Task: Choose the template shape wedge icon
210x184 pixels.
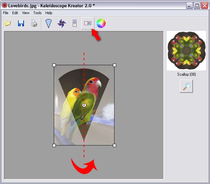Action: [x=49, y=23]
